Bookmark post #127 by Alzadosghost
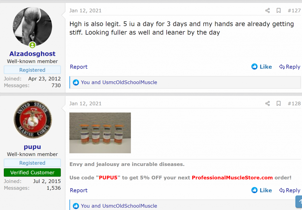This screenshot has height=210, width=302. (x=278, y=11)
